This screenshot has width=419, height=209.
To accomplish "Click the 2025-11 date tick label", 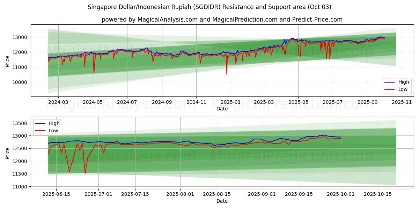I will 402,102.
